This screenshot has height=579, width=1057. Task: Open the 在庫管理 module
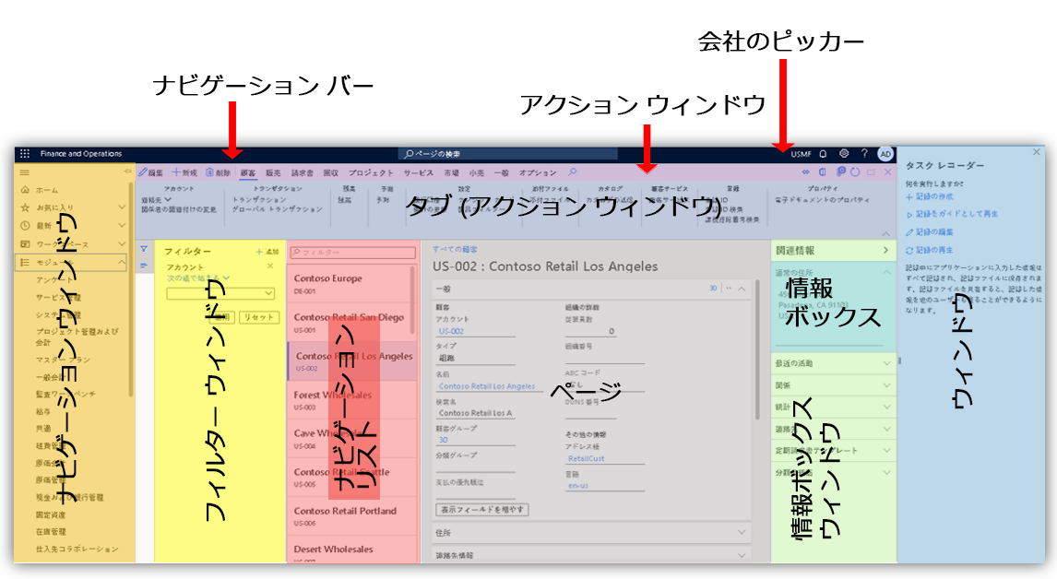52,532
